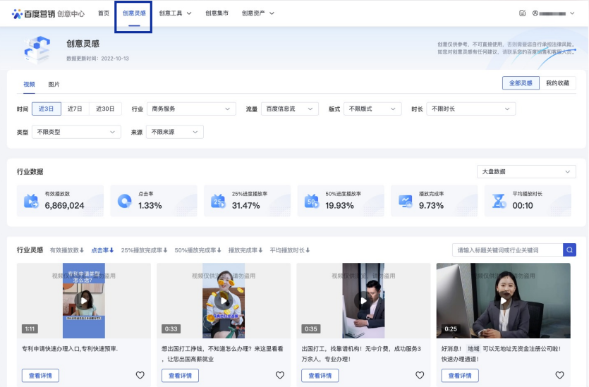
Task: Click 查看详情 on the third video
Action: click(320, 375)
